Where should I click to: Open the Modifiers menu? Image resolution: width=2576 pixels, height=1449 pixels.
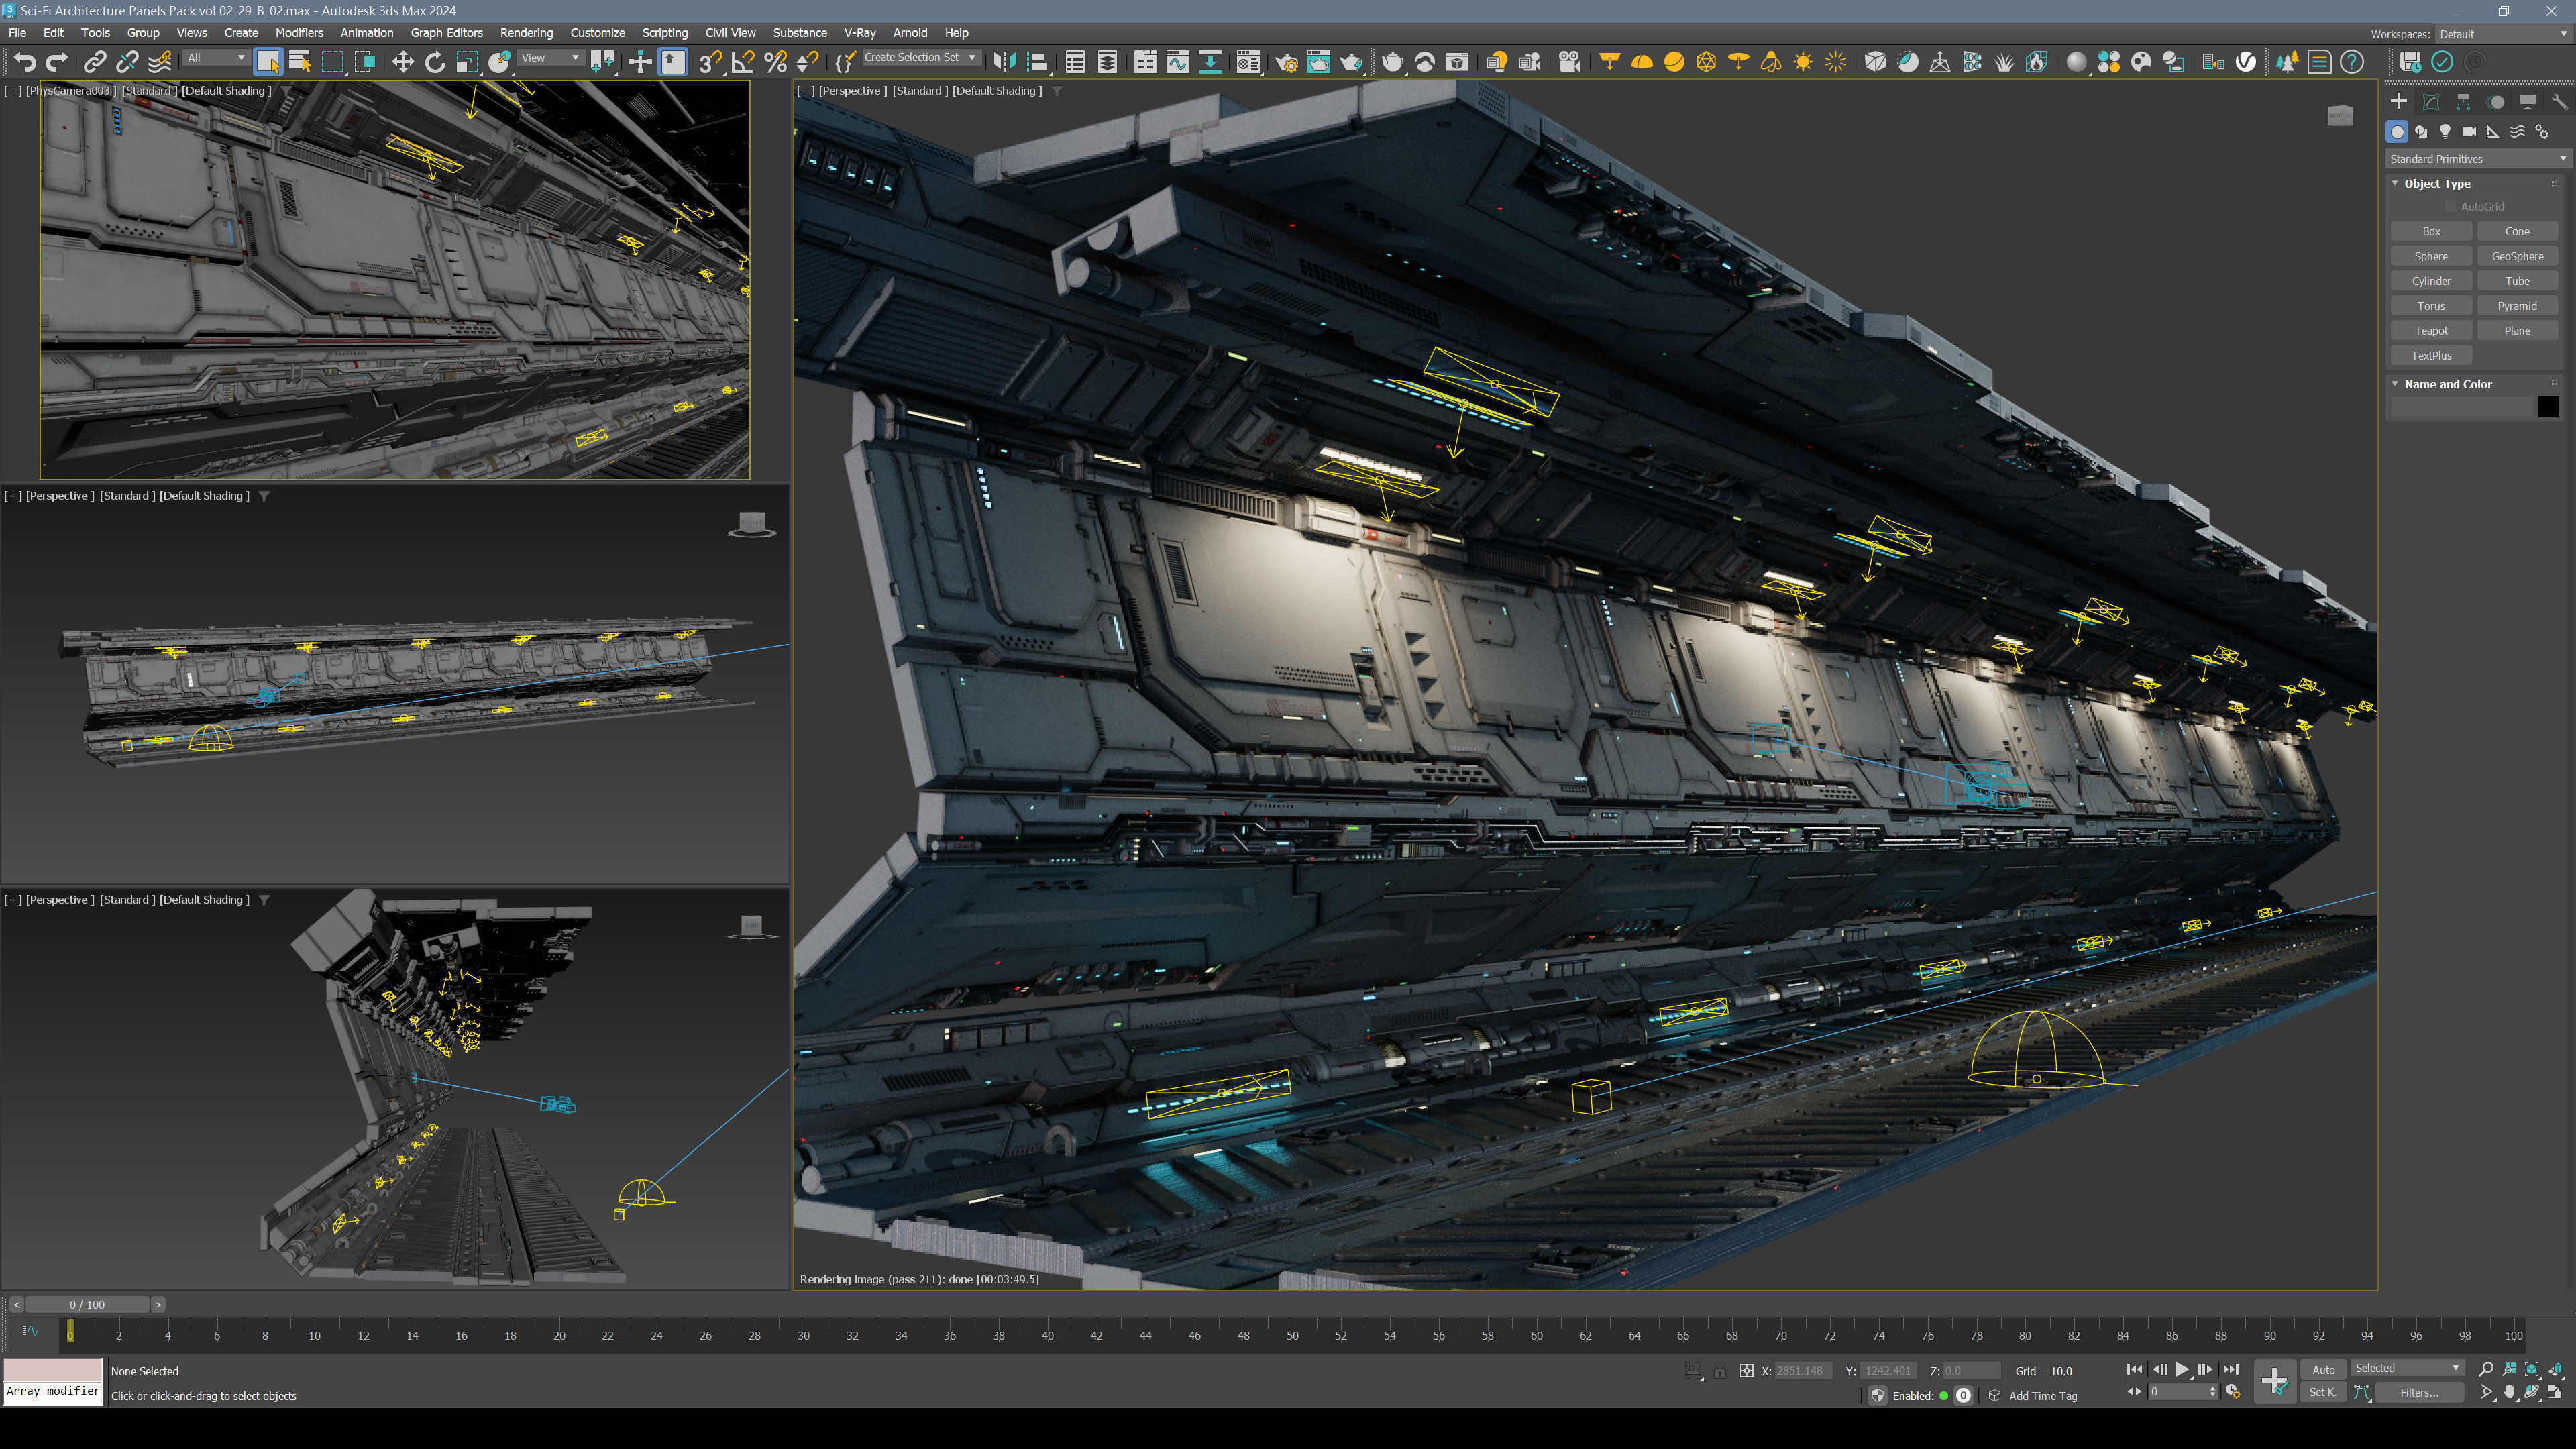[299, 33]
